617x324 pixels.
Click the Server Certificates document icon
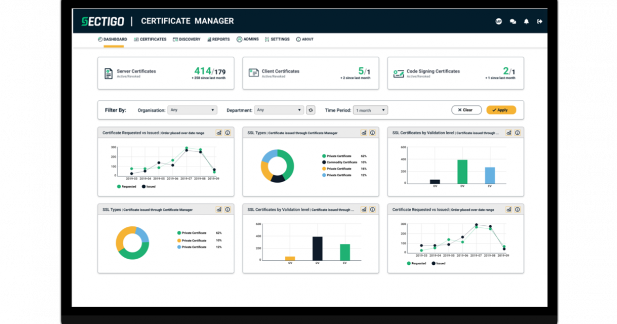[108, 73]
